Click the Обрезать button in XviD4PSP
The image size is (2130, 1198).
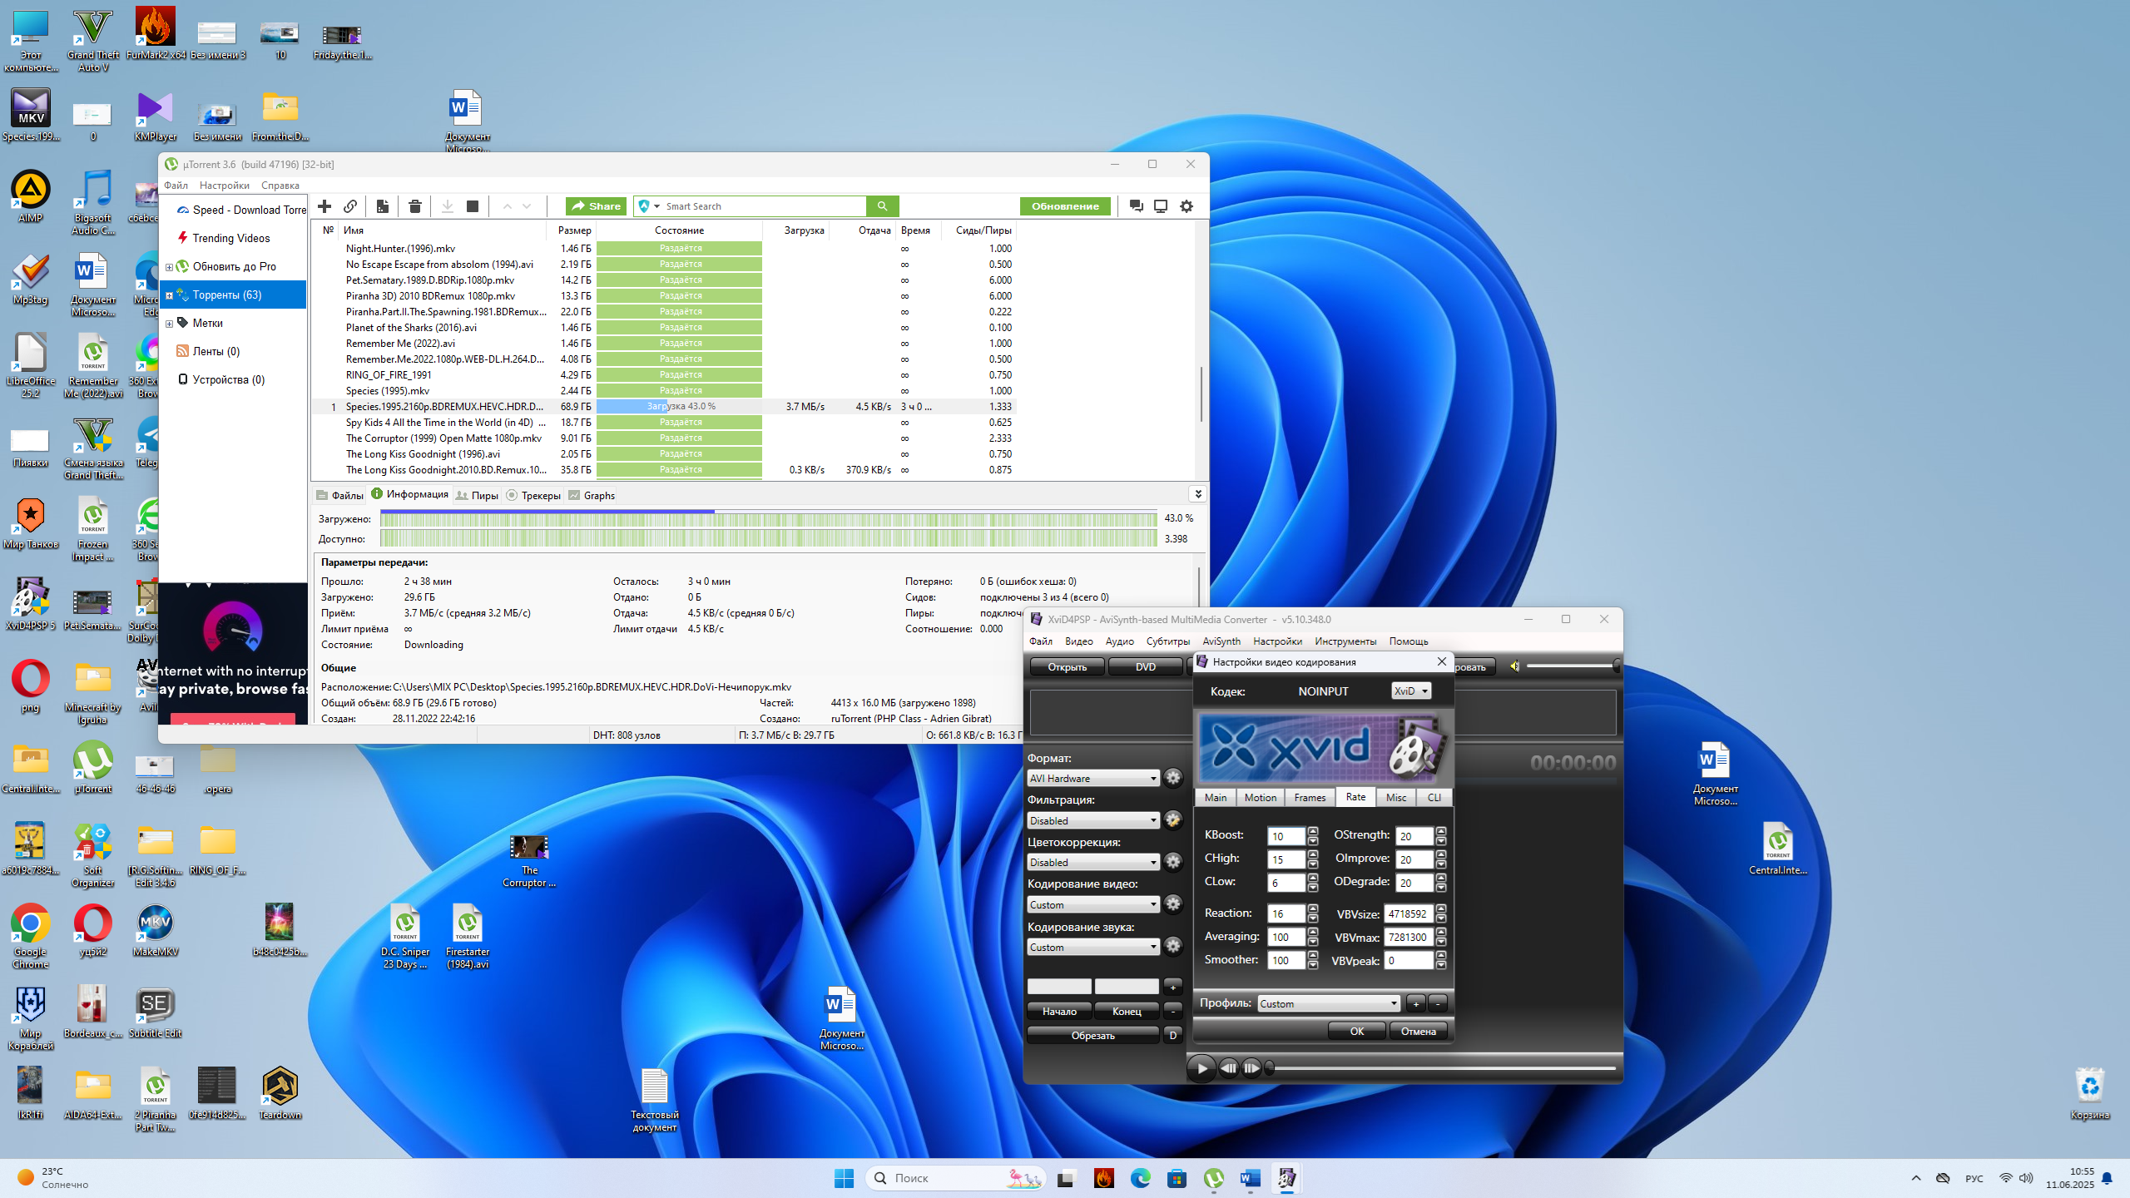click(1093, 1035)
